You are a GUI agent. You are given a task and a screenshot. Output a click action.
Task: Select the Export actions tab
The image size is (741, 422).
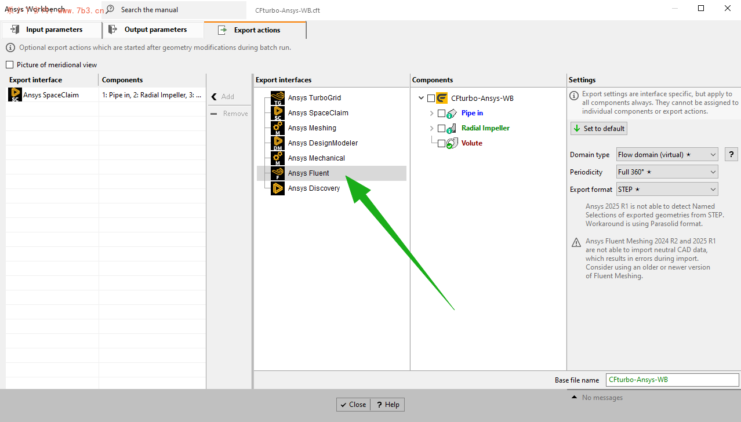click(255, 30)
